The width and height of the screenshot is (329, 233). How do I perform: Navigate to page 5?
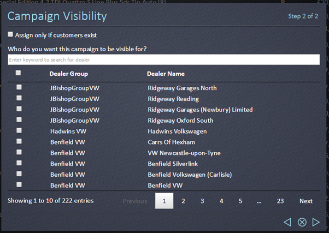(240, 201)
